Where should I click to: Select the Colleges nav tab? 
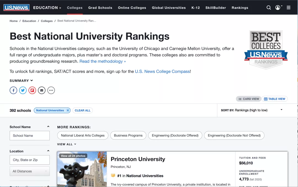click(x=75, y=8)
